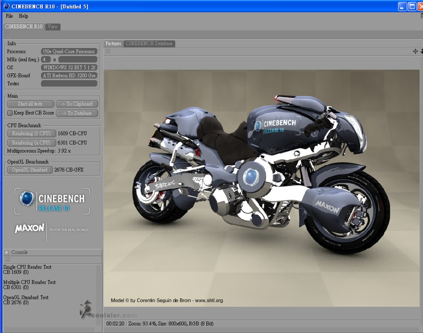The width and height of the screenshot is (423, 333).
Task: Click the OS field showing WINDOWS 32 BIT
Action: [69, 68]
